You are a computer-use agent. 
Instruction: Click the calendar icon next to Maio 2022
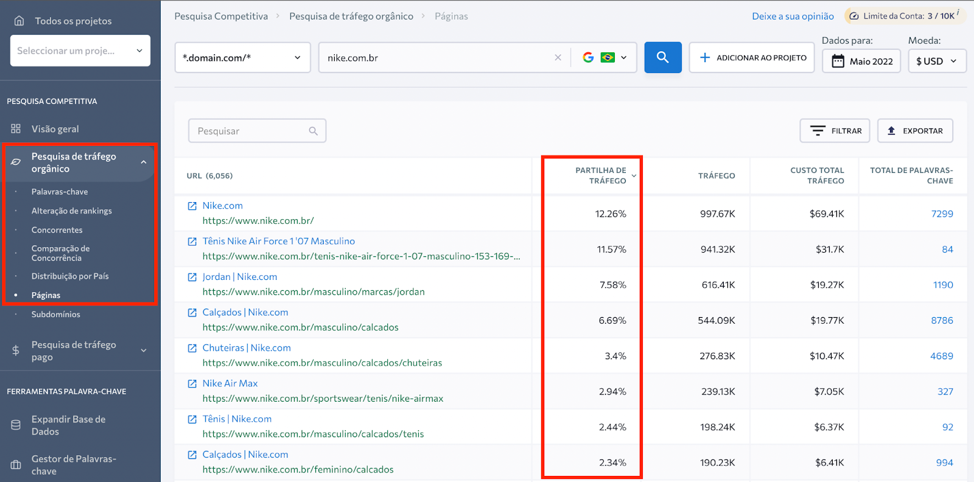(838, 61)
